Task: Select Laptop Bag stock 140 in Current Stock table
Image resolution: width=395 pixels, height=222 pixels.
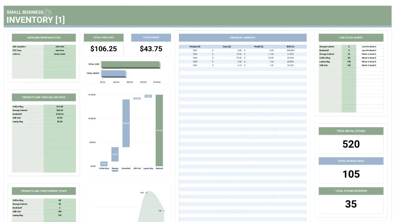Action: 60,215
